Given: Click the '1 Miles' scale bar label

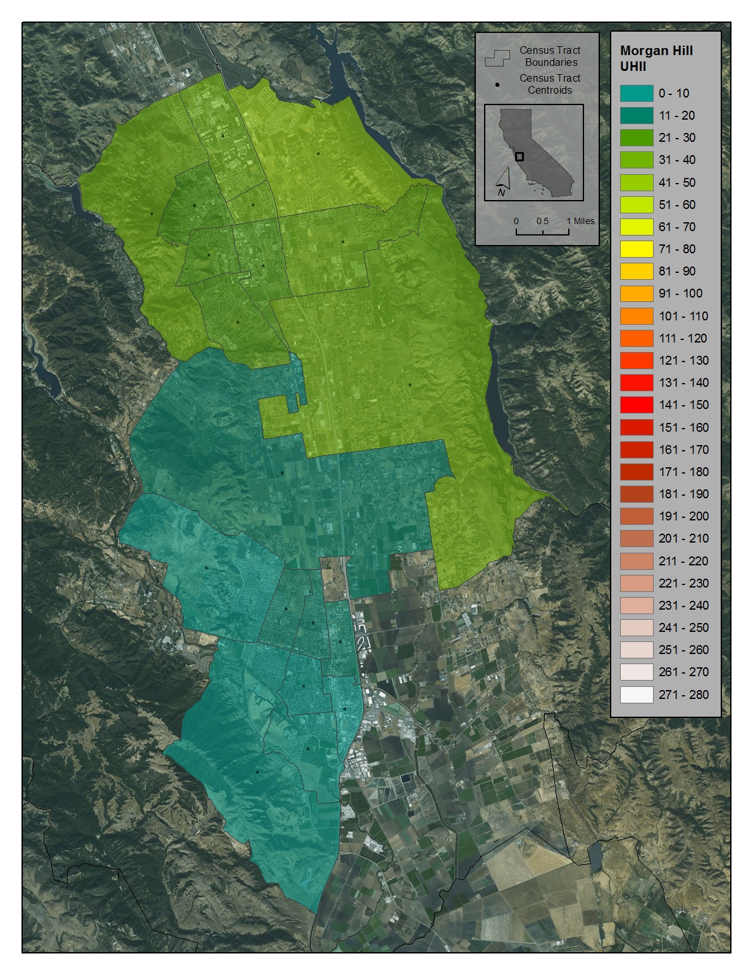Looking at the screenshot, I should click(x=580, y=221).
